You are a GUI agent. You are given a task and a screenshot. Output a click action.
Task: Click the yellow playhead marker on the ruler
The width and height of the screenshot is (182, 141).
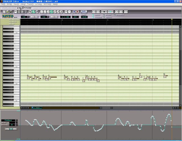(x=172, y=20)
